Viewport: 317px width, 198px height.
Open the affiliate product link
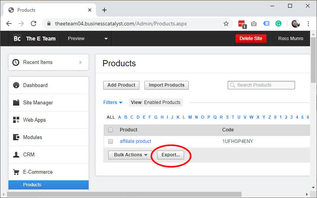pyautogui.click(x=136, y=141)
